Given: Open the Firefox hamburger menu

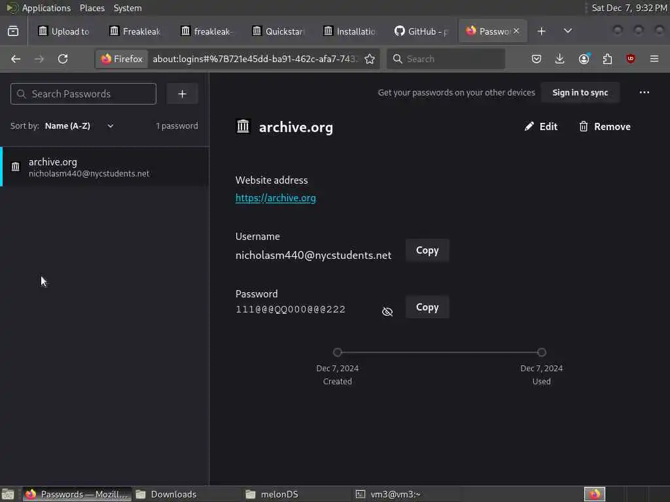Looking at the screenshot, I should pyautogui.click(x=654, y=59).
